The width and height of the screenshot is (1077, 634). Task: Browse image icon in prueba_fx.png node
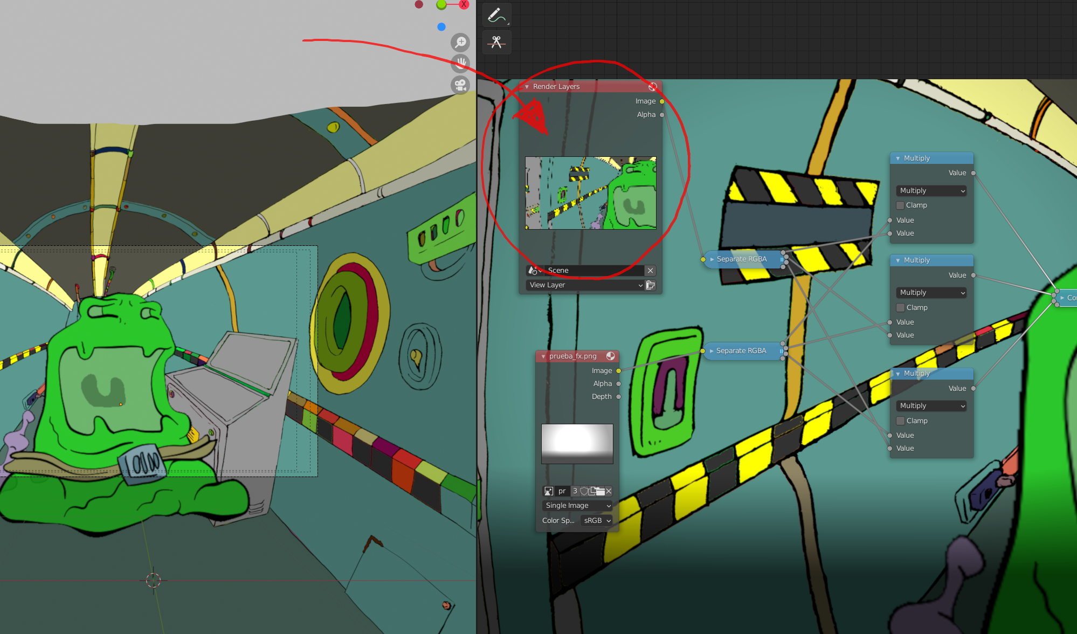click(549, 491)
